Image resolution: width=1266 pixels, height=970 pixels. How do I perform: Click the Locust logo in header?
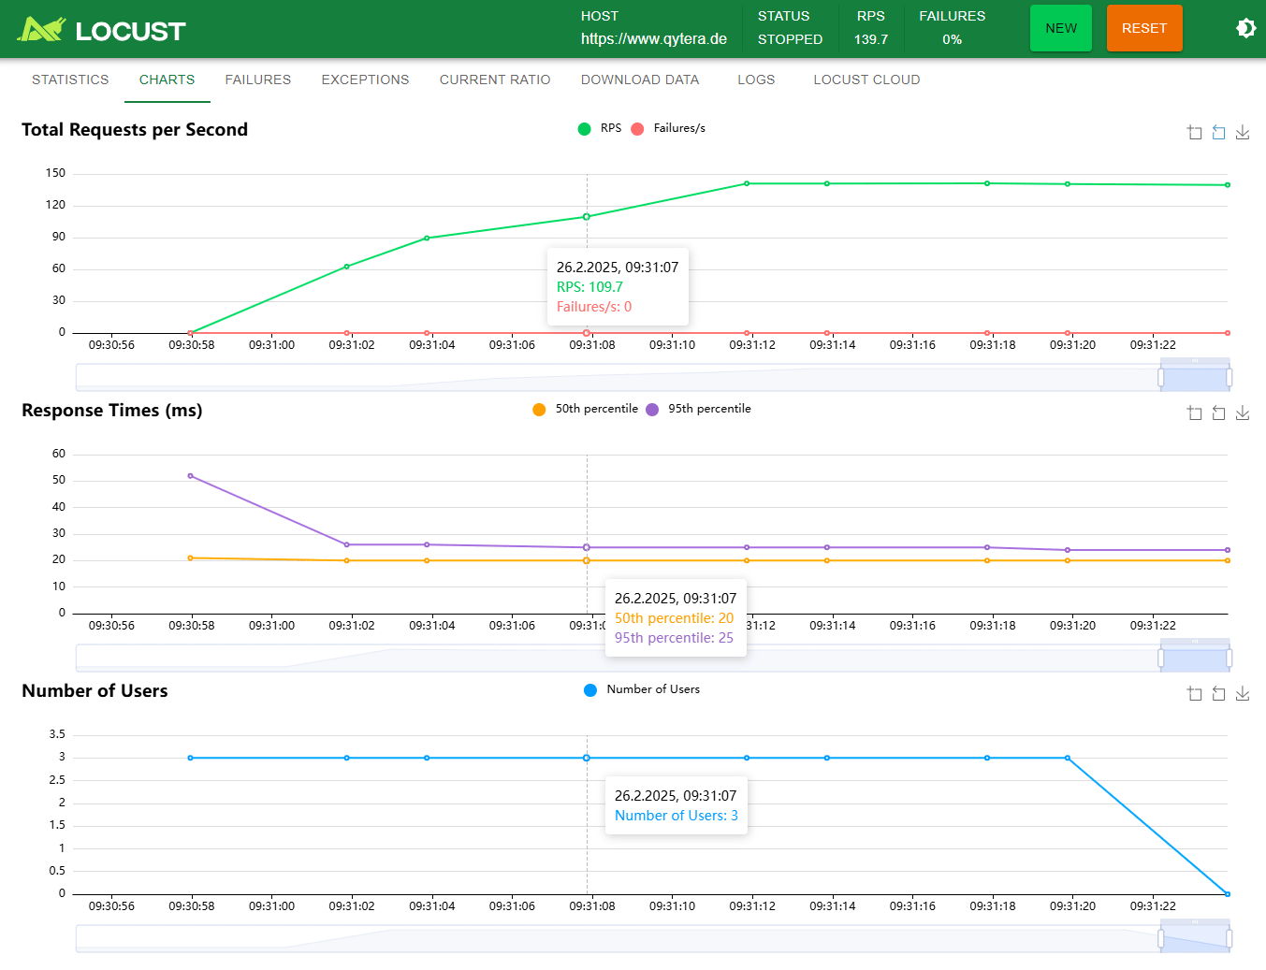coord(101,30)
